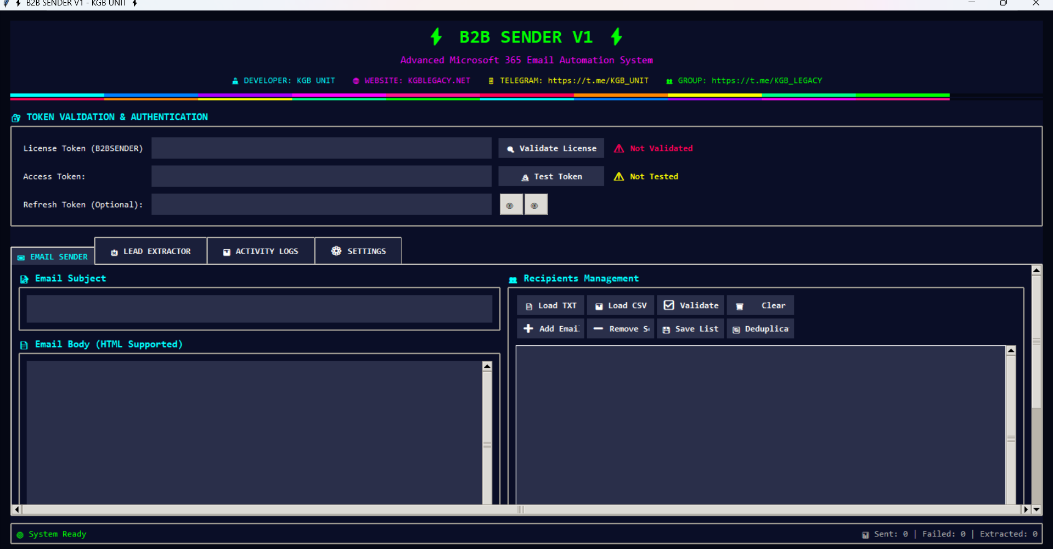Click the 'DEVELOPER: KGB UNIT' header text
The image size is (1053, 549).
[x=289, y=80]
